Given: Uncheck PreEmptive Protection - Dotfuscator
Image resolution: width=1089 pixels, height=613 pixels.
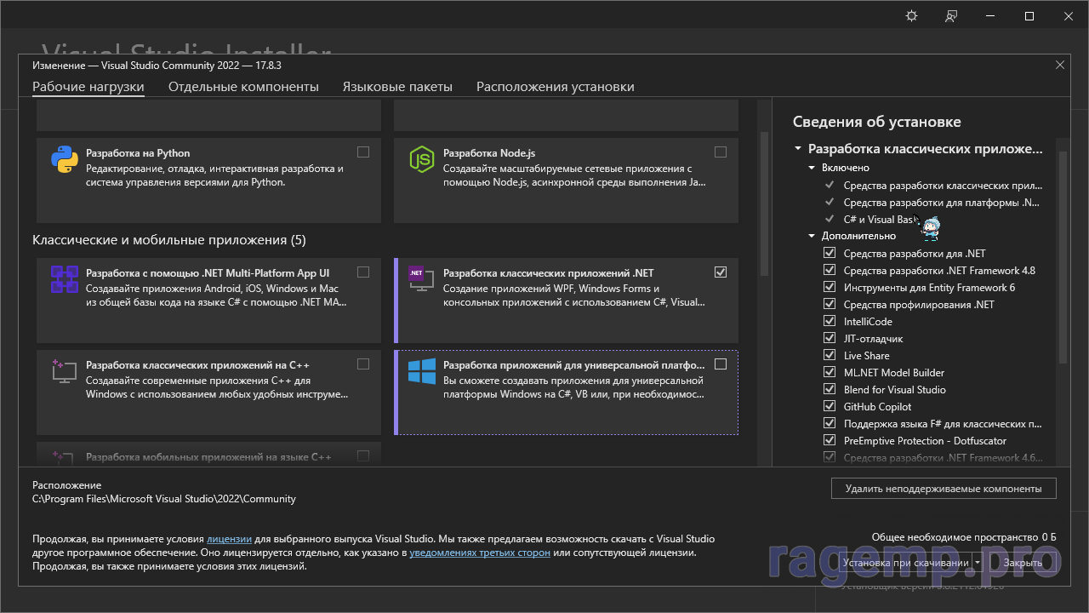Looking at the screenshot, I should [x=830, y=441].
